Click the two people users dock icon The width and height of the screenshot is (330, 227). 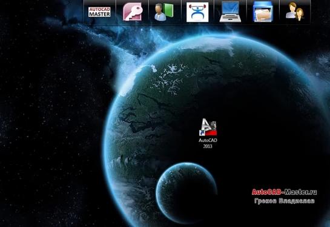pos(295,12)
